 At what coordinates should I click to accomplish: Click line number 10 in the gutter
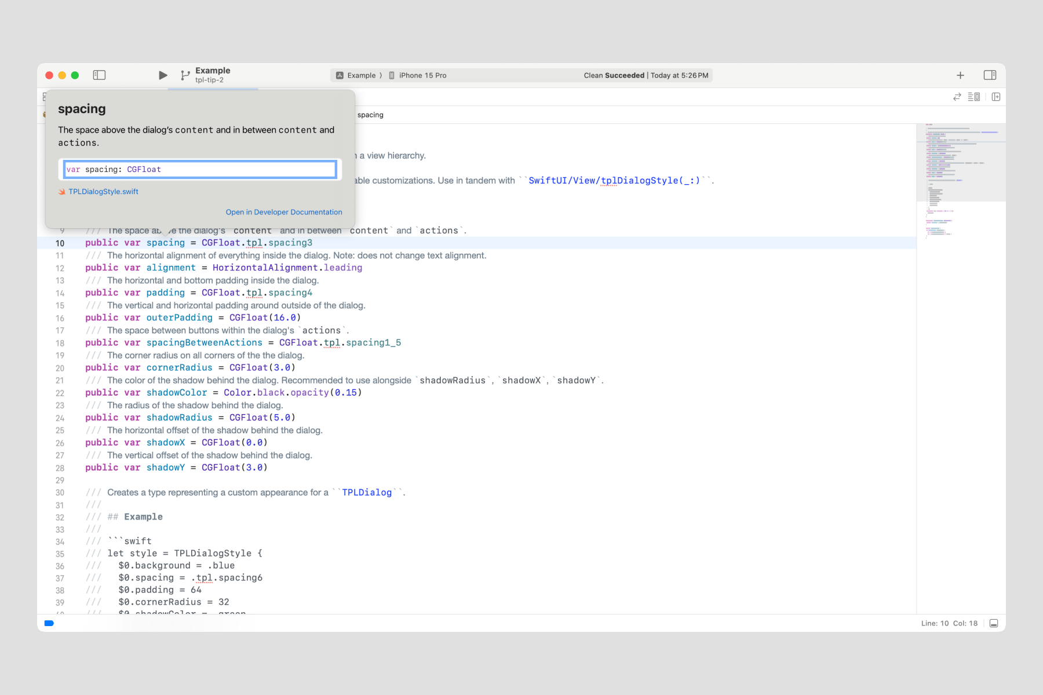pyautogui.click(x=60, y=243)
